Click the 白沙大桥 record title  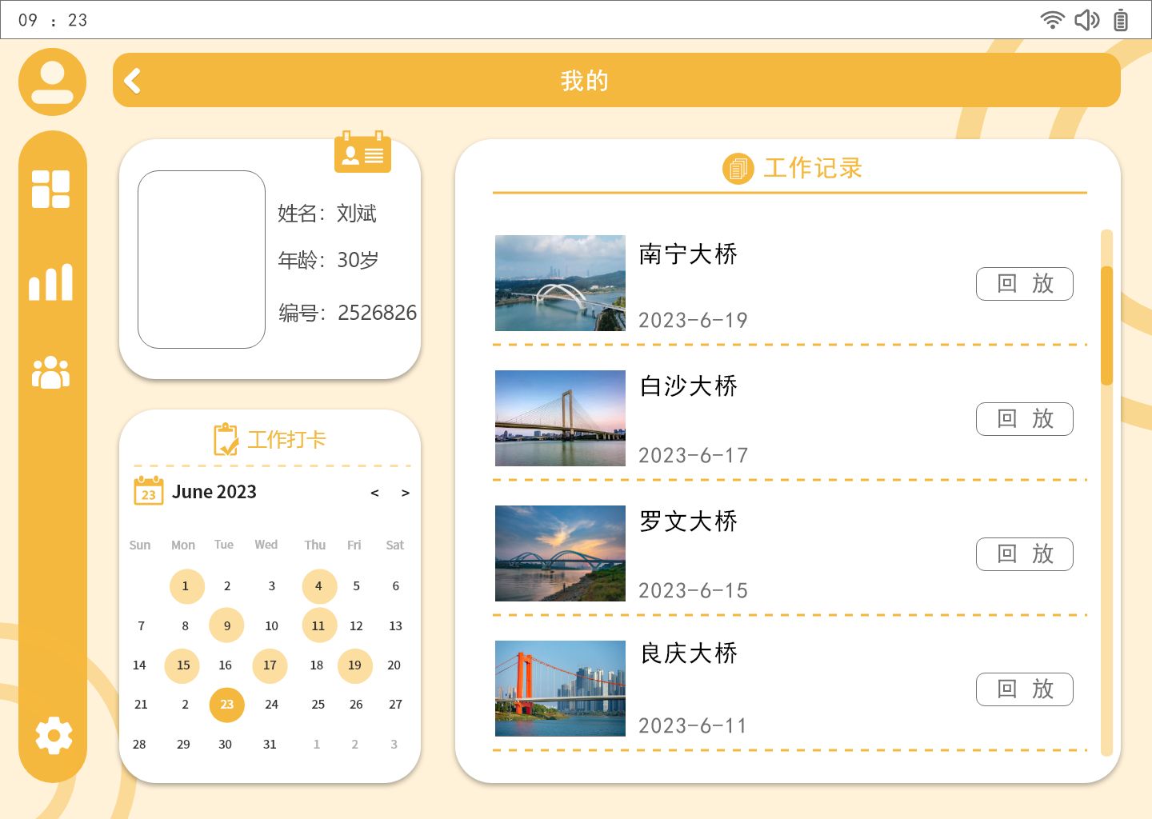pyautogui.click(x=688, y=386)
